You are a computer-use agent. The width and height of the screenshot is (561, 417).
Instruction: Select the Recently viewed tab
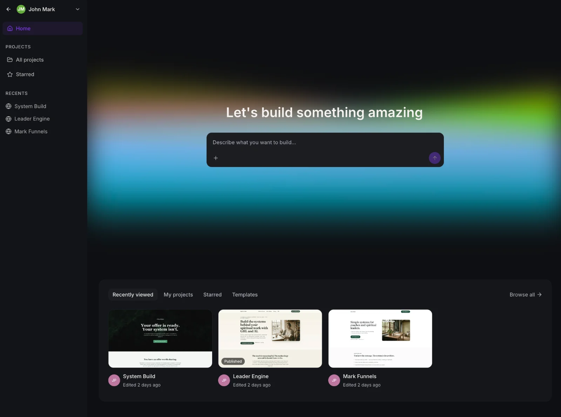tap(133, 295)
